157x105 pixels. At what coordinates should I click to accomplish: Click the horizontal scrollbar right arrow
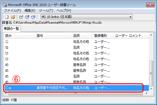(x=147, y=93)
